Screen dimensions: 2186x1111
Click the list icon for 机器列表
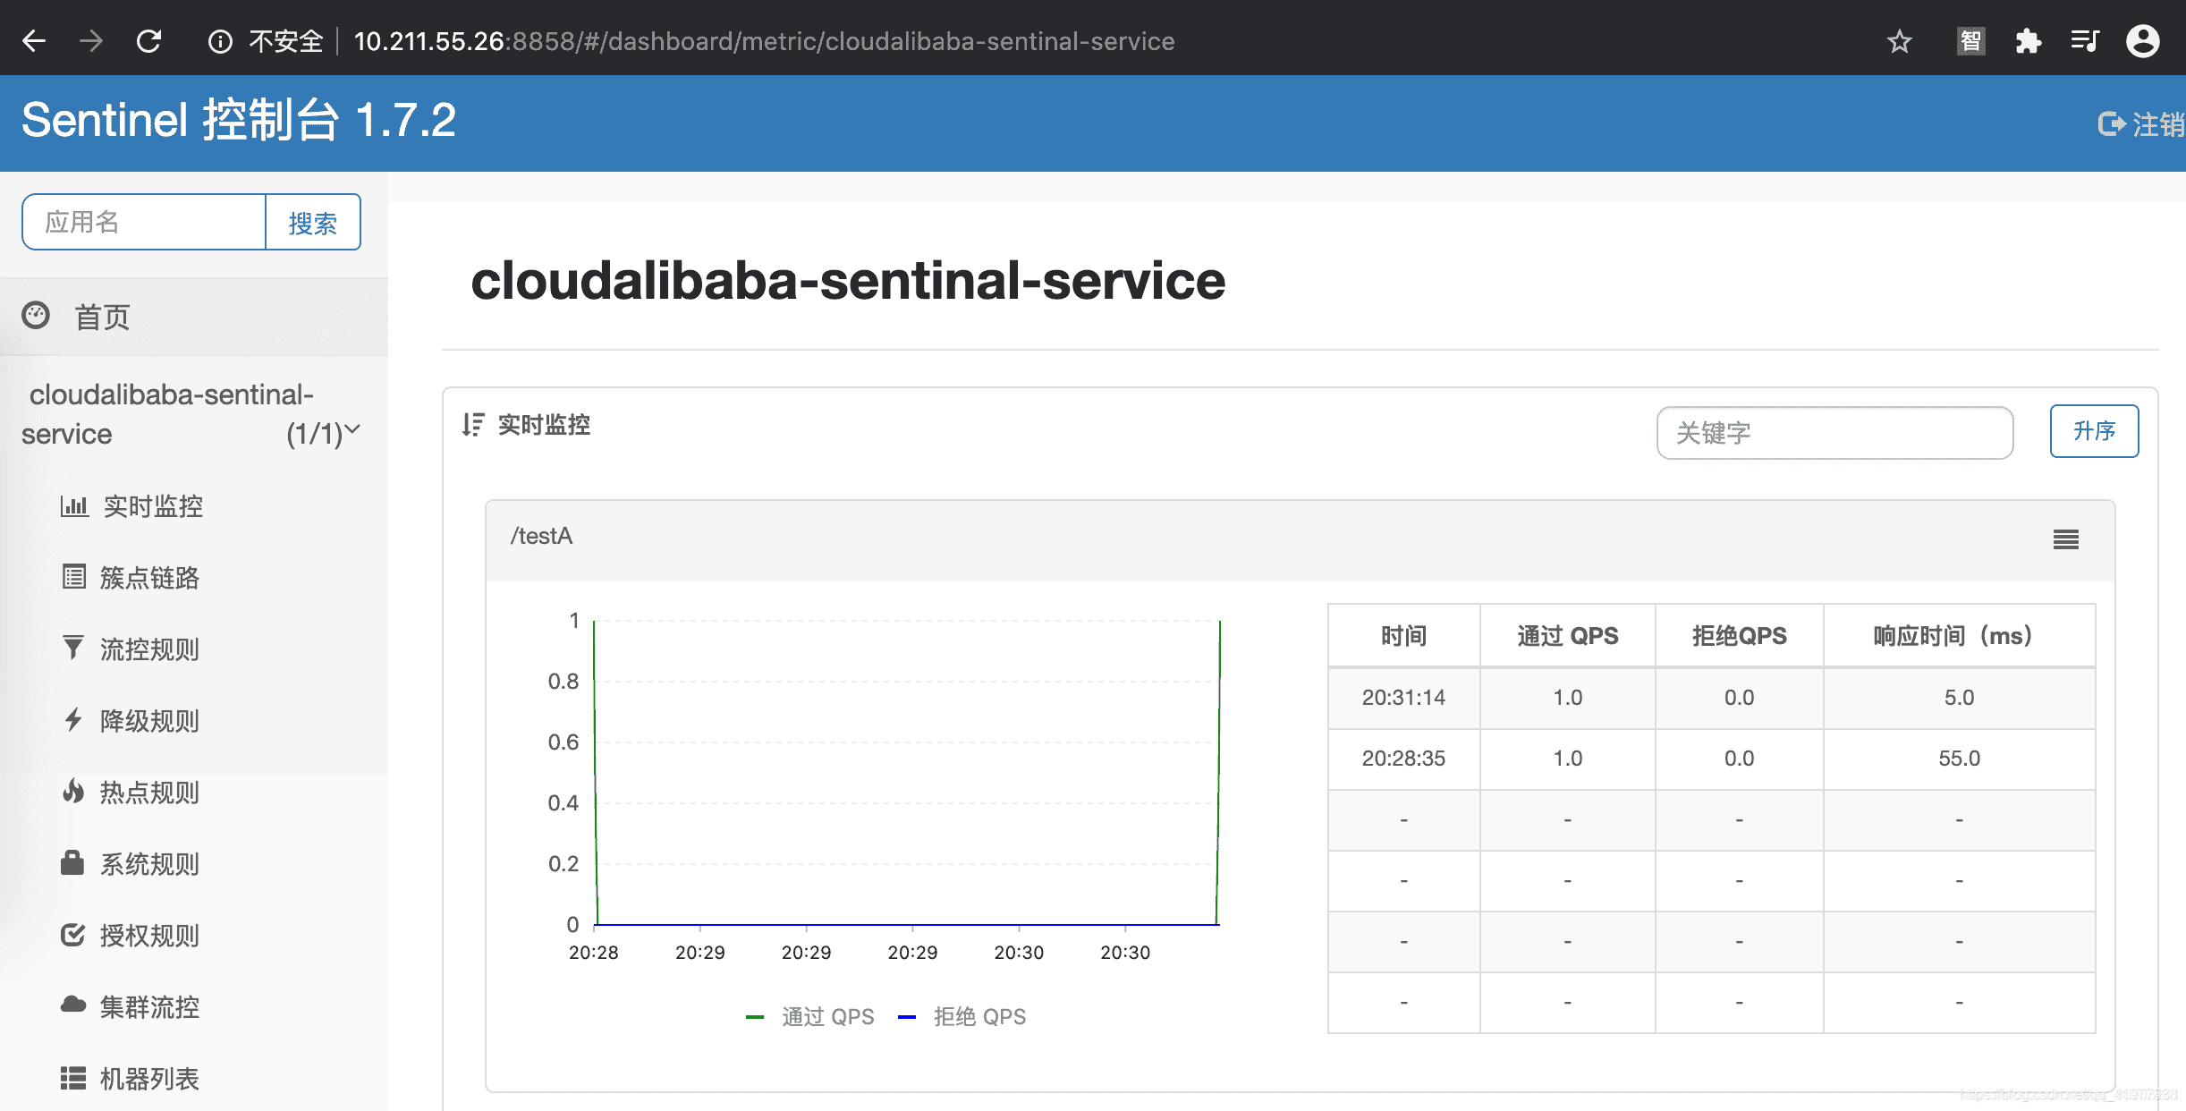coord(73,1078)
